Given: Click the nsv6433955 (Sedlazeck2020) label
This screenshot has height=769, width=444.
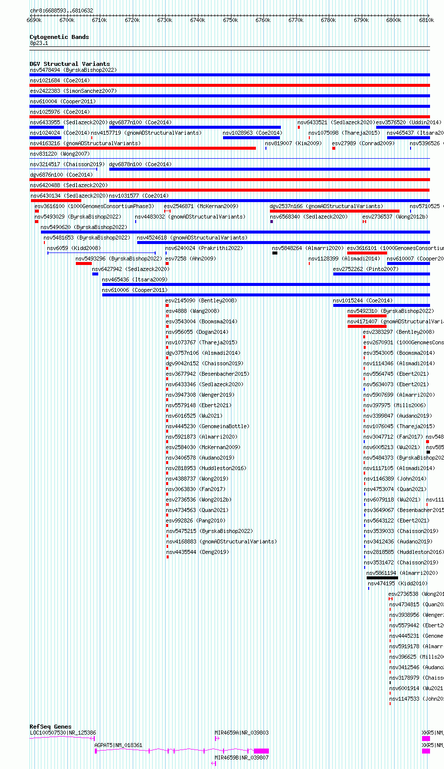Looking at the screenshot, I should tap(69, 122).
